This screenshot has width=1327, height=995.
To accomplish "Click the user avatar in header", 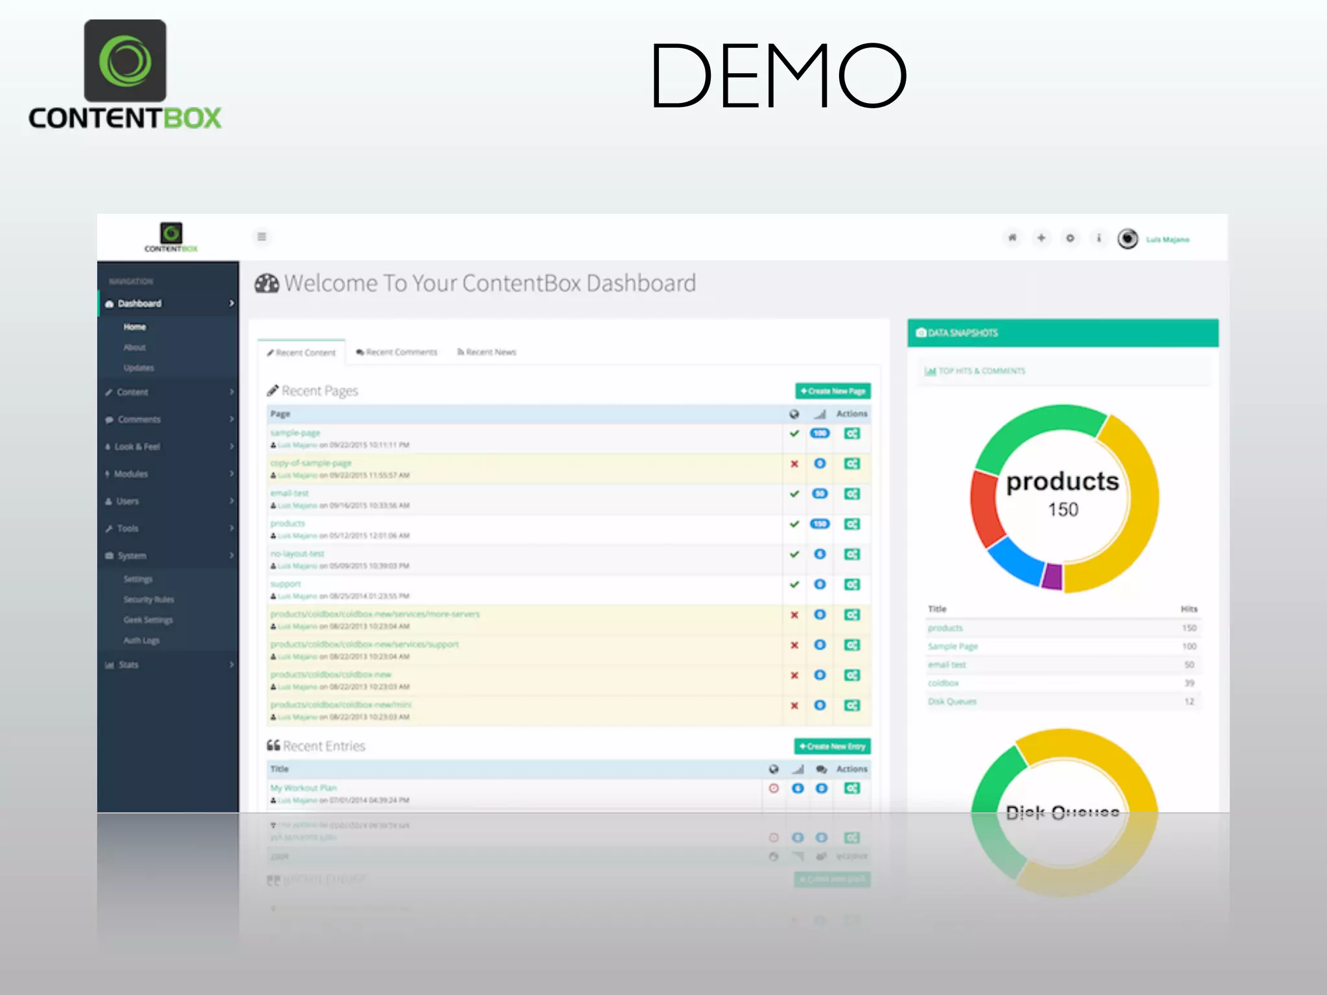I will coord(1128,239).
